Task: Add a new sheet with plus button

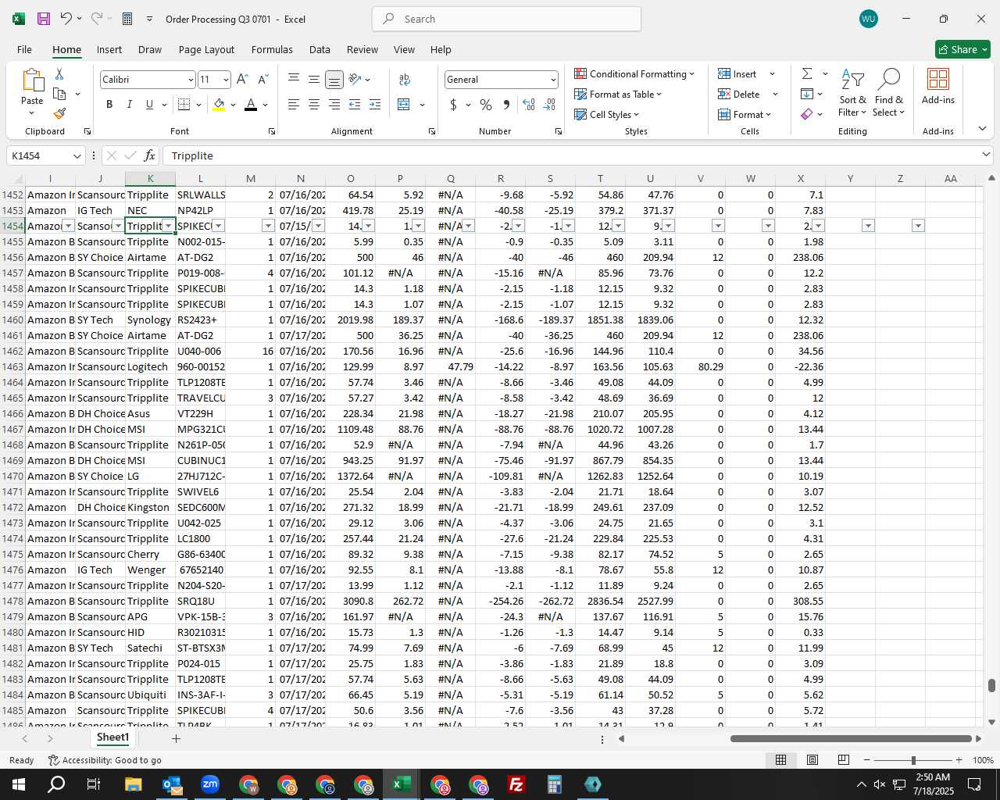Action: (176, 738)
